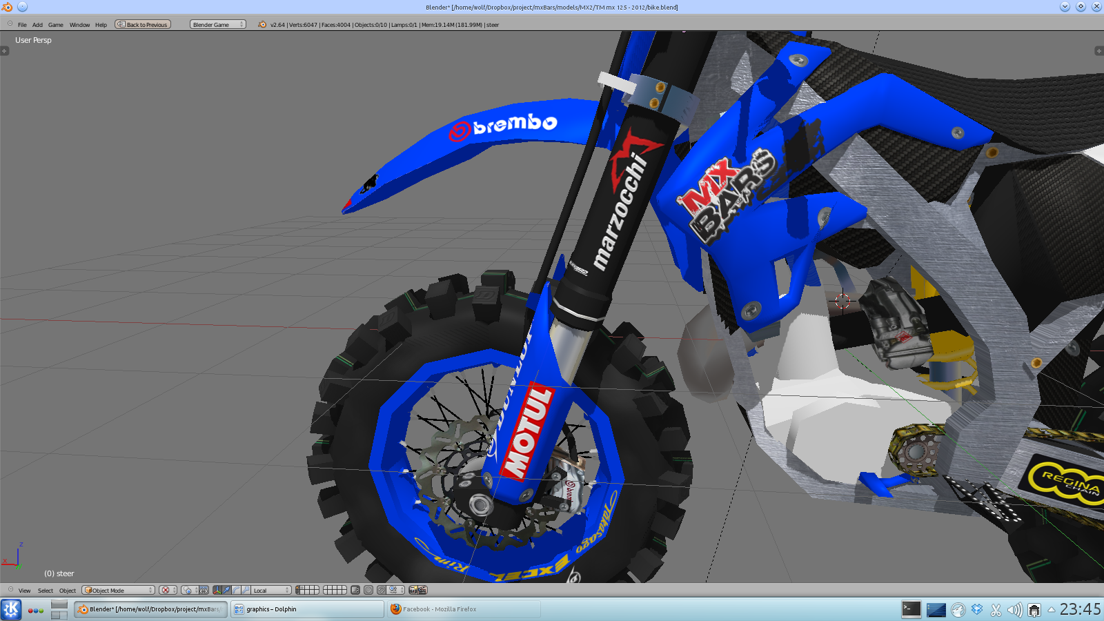Open the Help menu
This screenshot has width=1104, height=621.
tap(101, 25)
